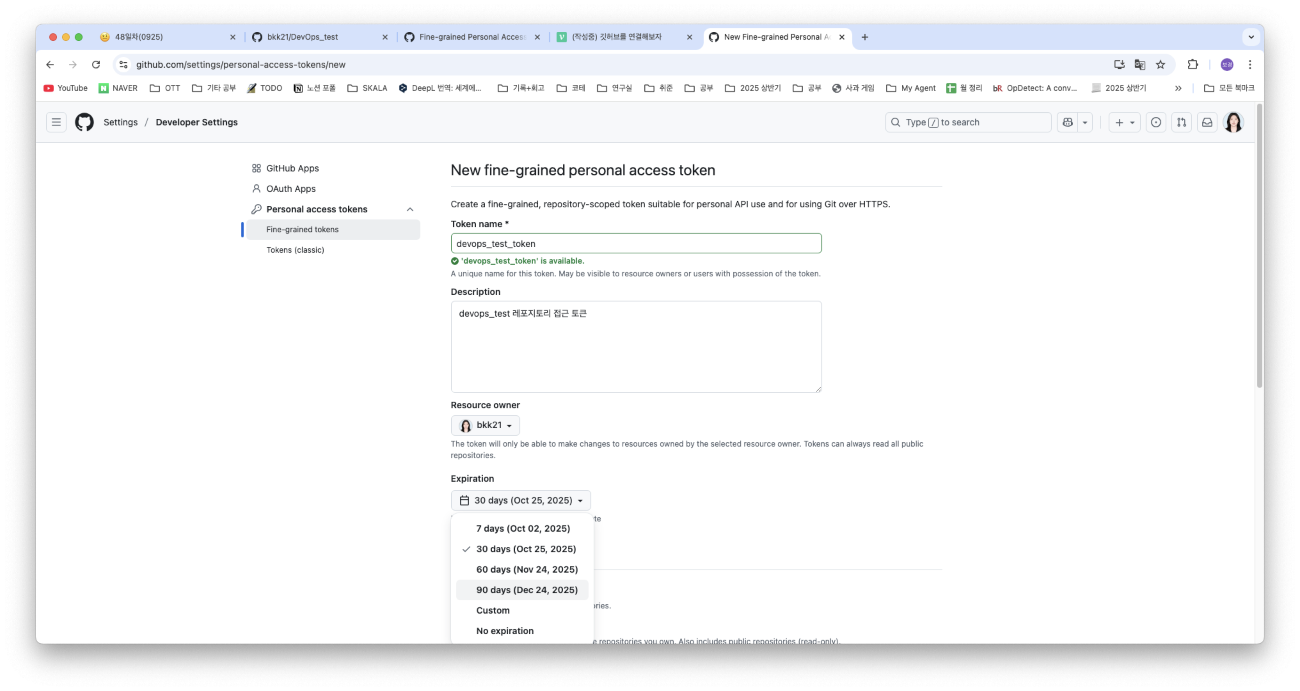Toggle the Expiration 30 days dropdown button
The height and width of the screenshot is (691, 1300).
(x=521, y=500)
